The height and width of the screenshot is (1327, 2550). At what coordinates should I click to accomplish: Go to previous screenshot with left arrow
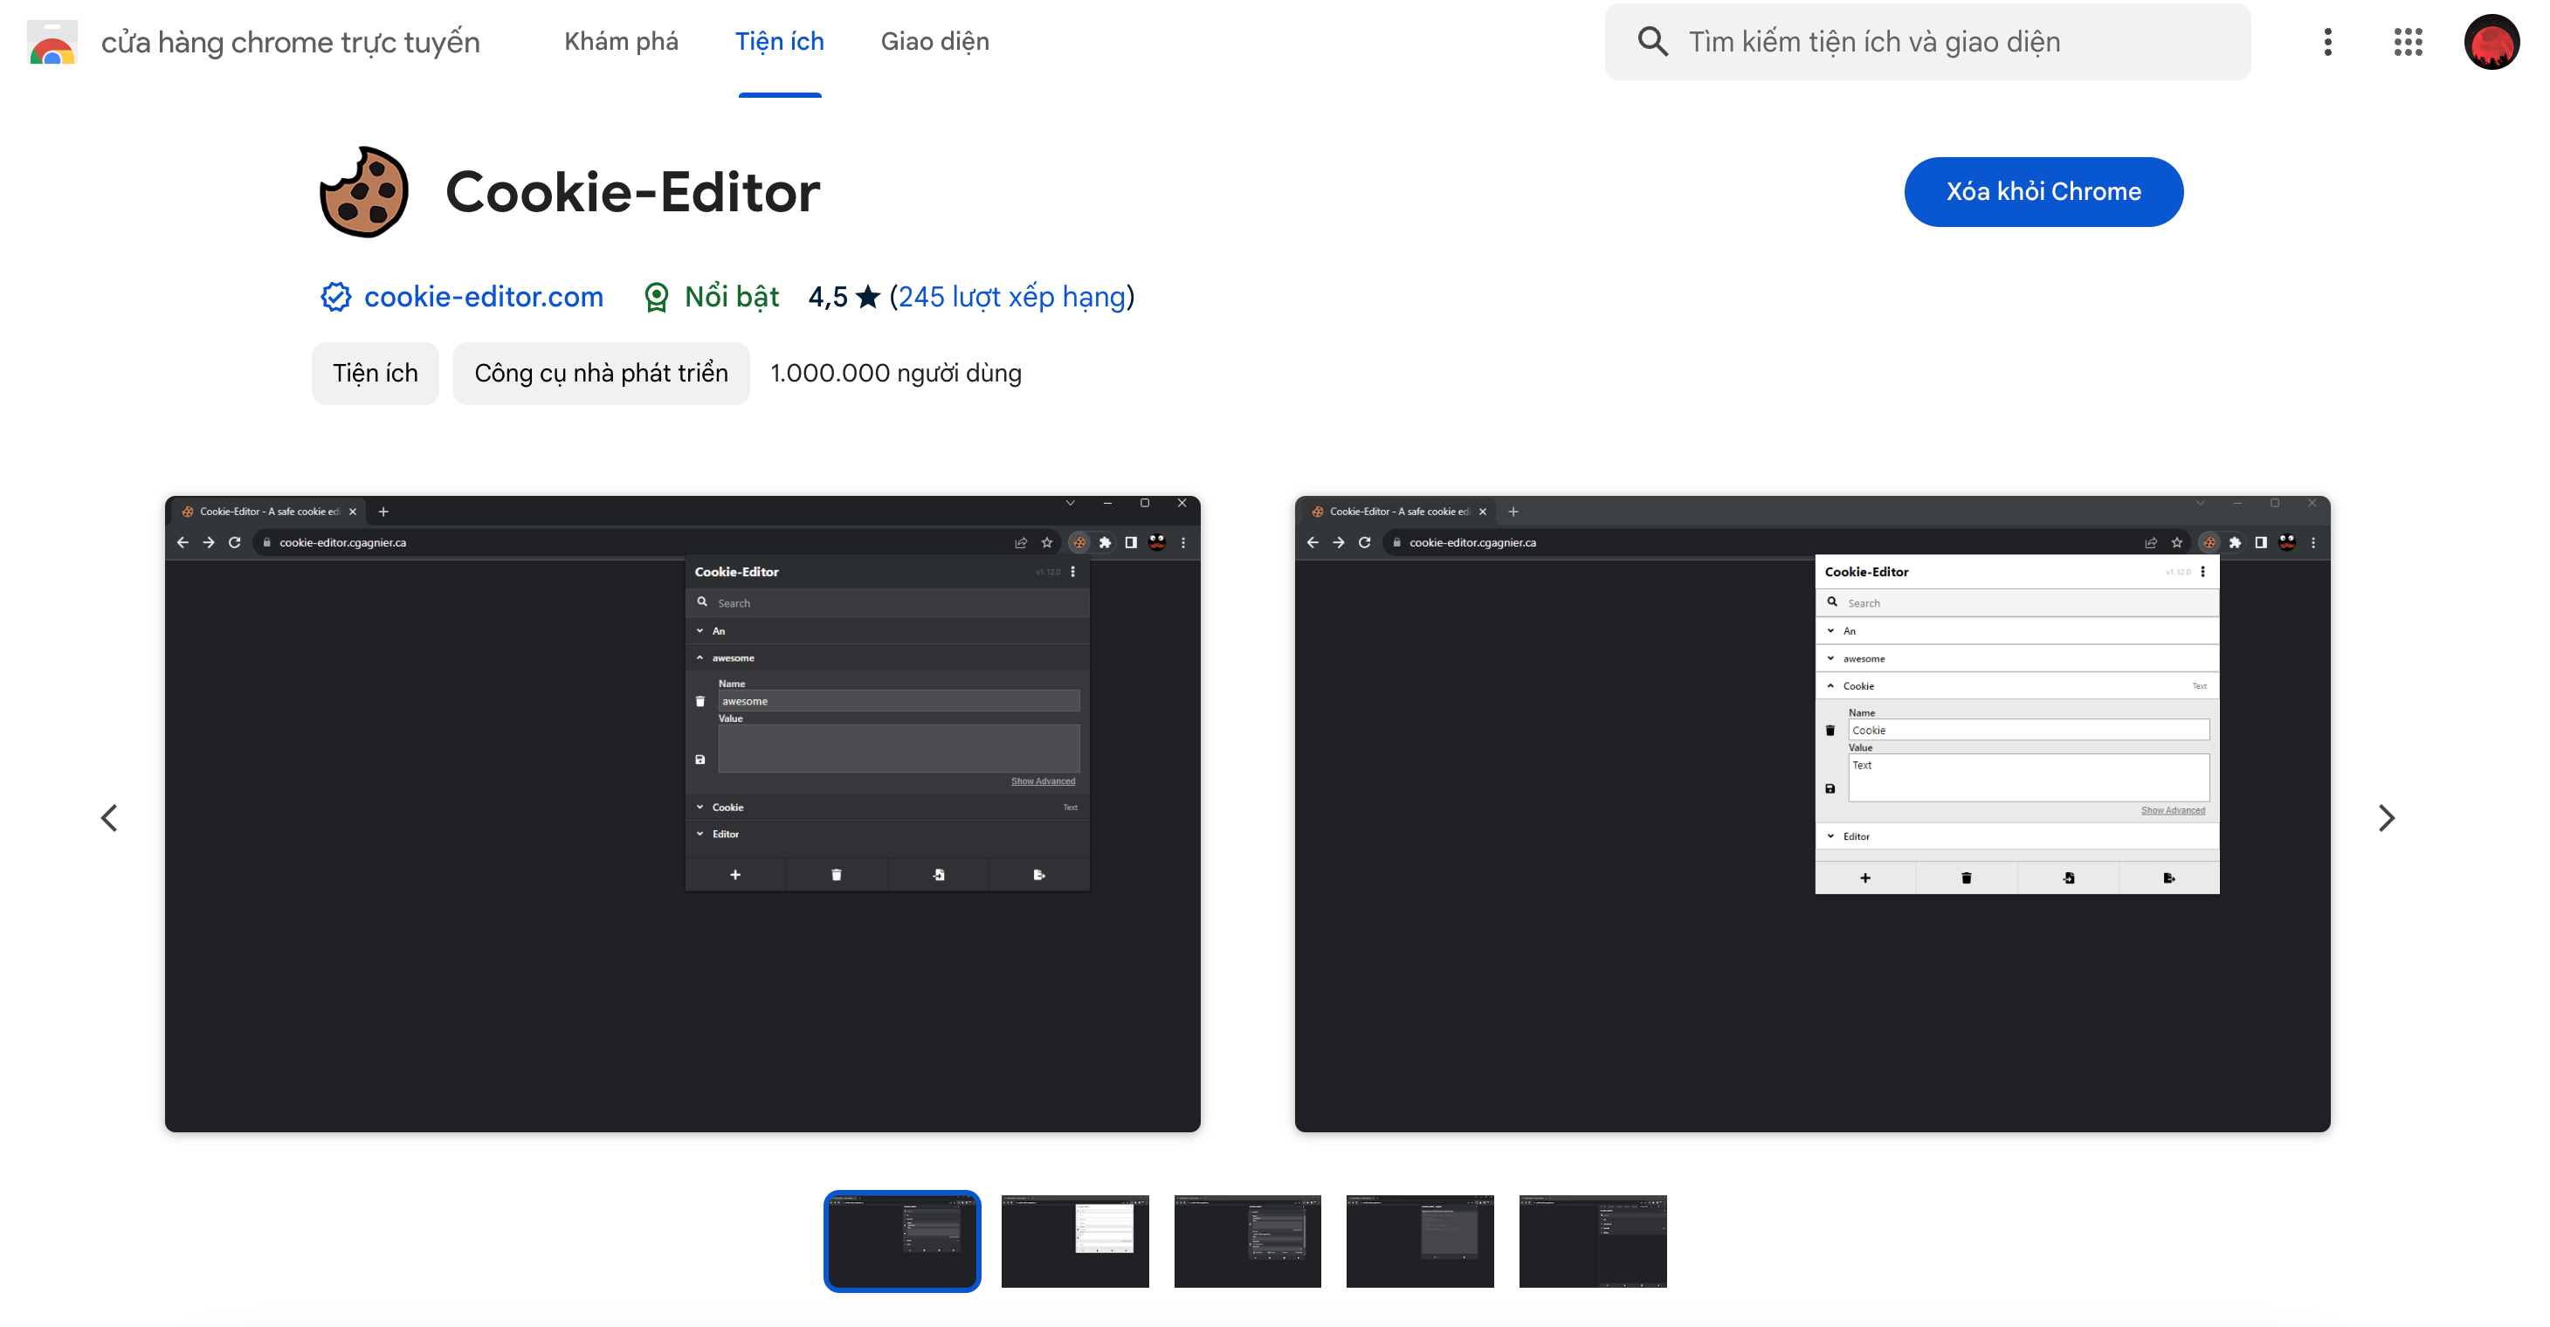point(110,817)
